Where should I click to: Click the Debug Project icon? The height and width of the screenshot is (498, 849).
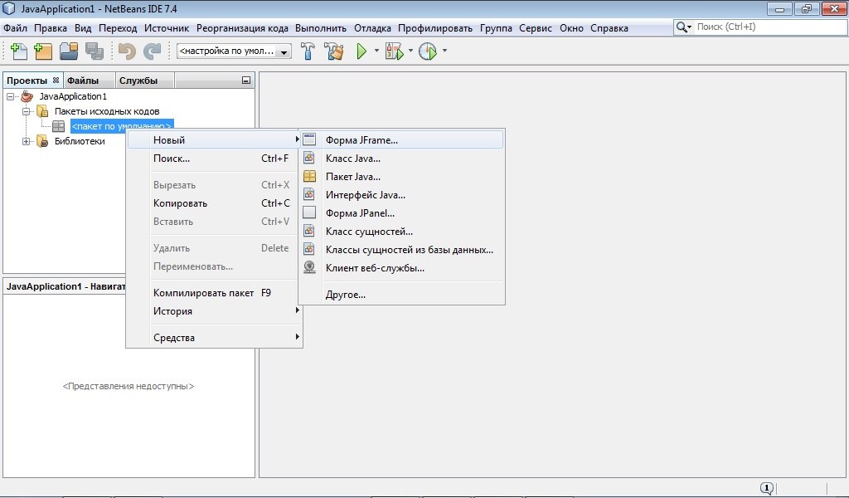click(x=394, y=51)
